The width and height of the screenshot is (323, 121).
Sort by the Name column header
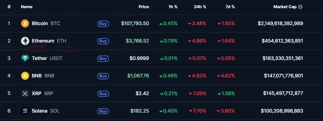(26, 7)
